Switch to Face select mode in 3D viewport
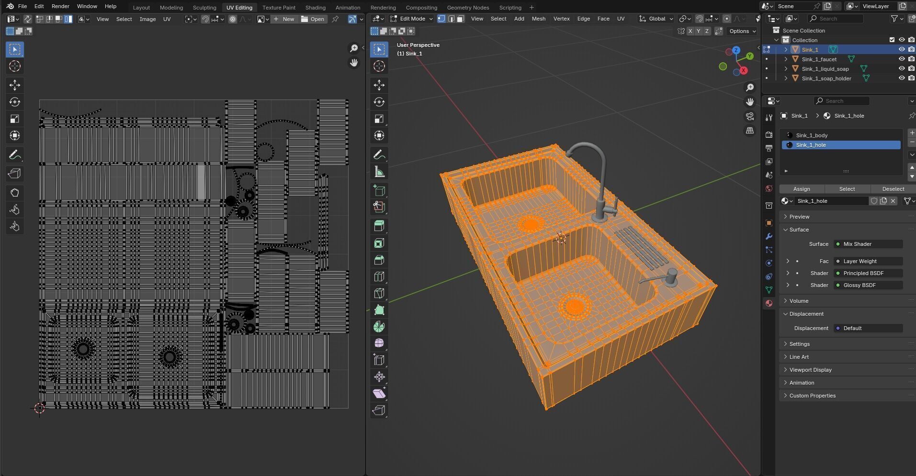 click(x=460, y=19)
